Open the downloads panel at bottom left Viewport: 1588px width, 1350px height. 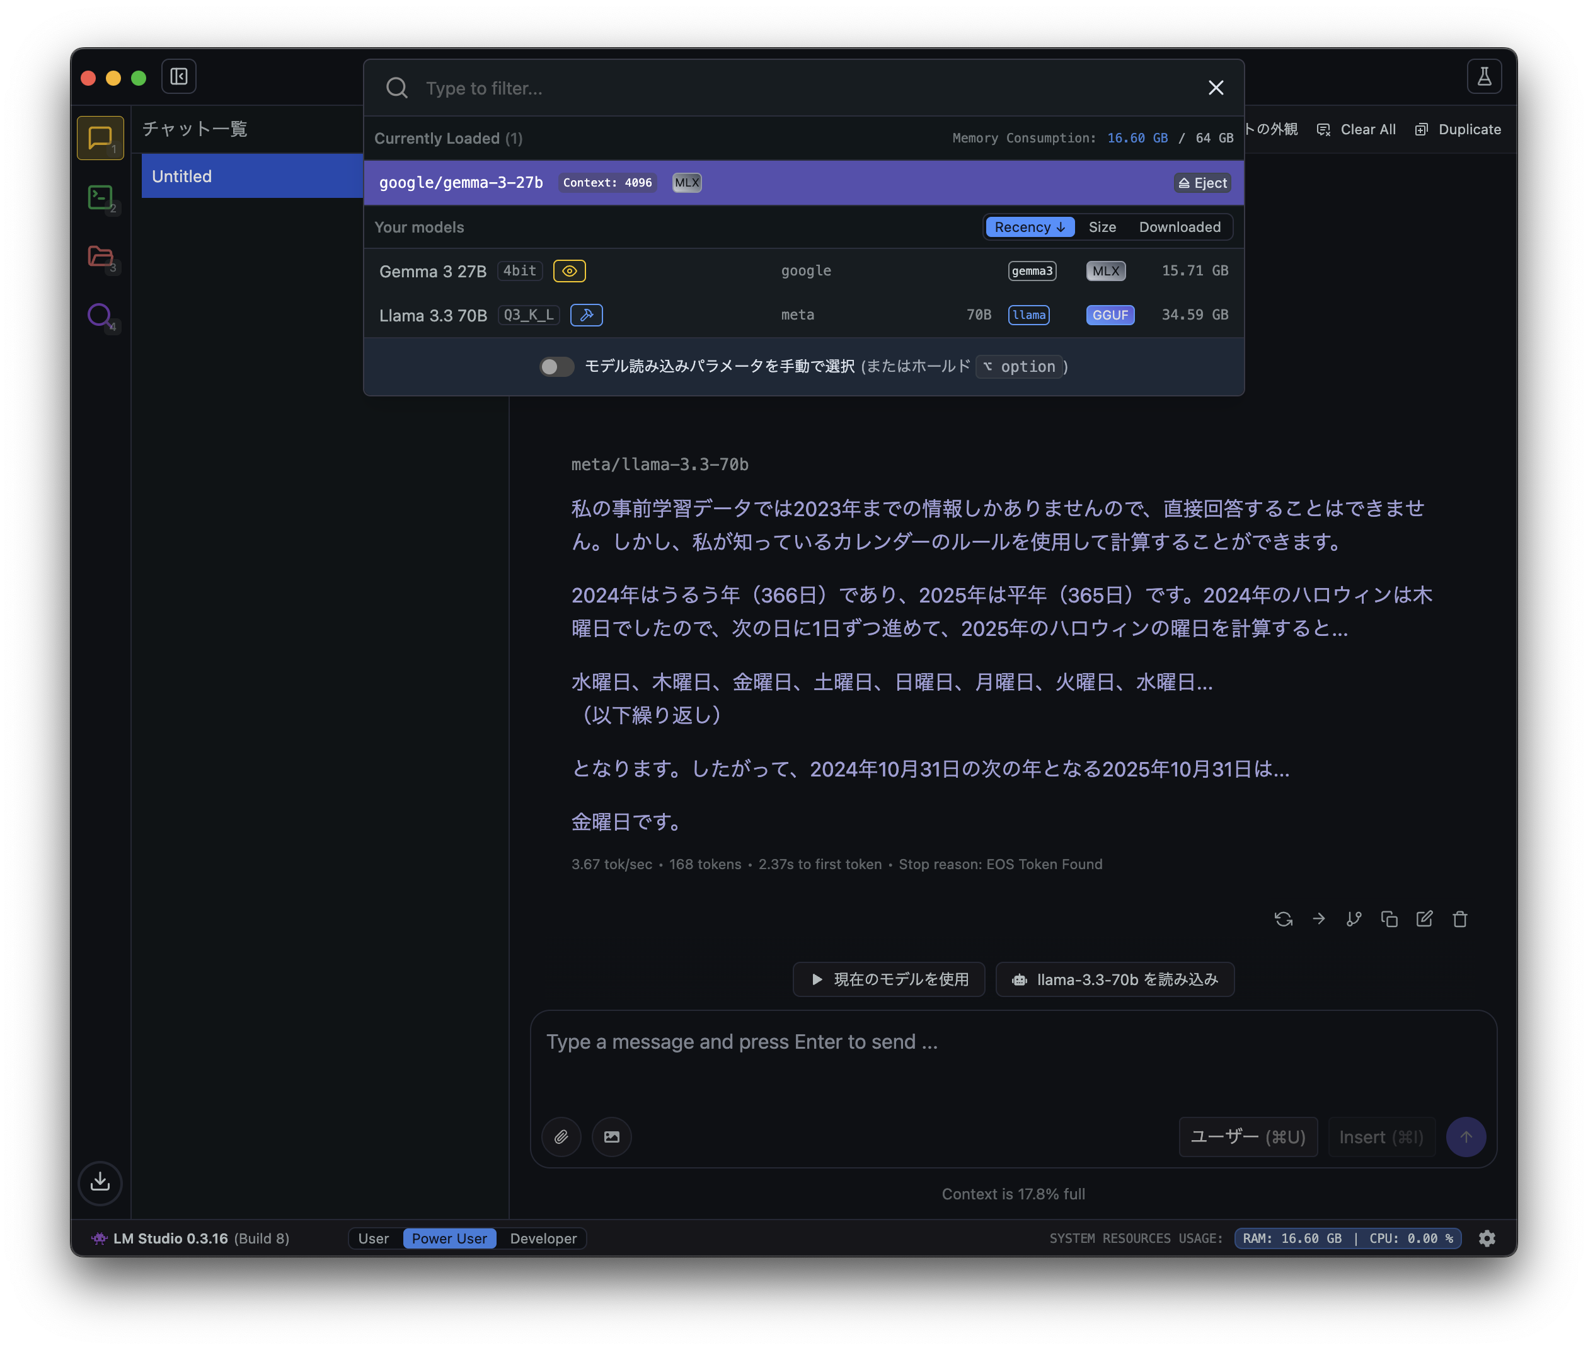tap(100, 1183)
